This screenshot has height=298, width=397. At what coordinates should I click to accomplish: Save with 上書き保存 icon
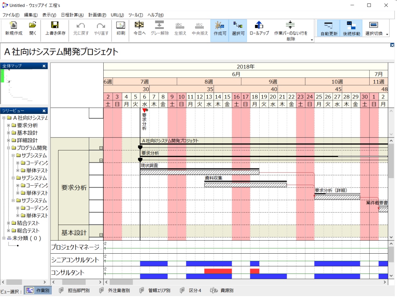point(55,29)
